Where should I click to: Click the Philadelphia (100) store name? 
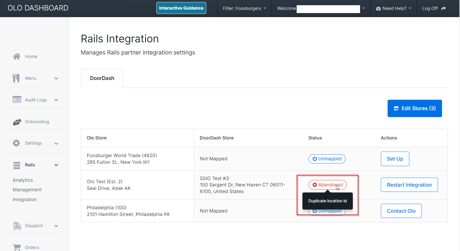pyautogui.click(x=107, y=208)
